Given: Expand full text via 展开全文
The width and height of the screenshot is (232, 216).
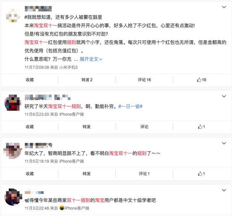Looking at the screenshot, I should pyautogui.click(x=91, y=59).
